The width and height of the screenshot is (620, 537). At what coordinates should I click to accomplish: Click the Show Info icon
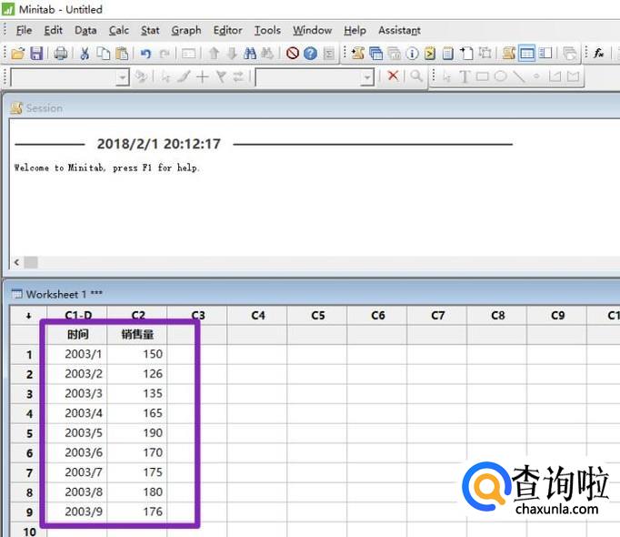click(412, 53)
